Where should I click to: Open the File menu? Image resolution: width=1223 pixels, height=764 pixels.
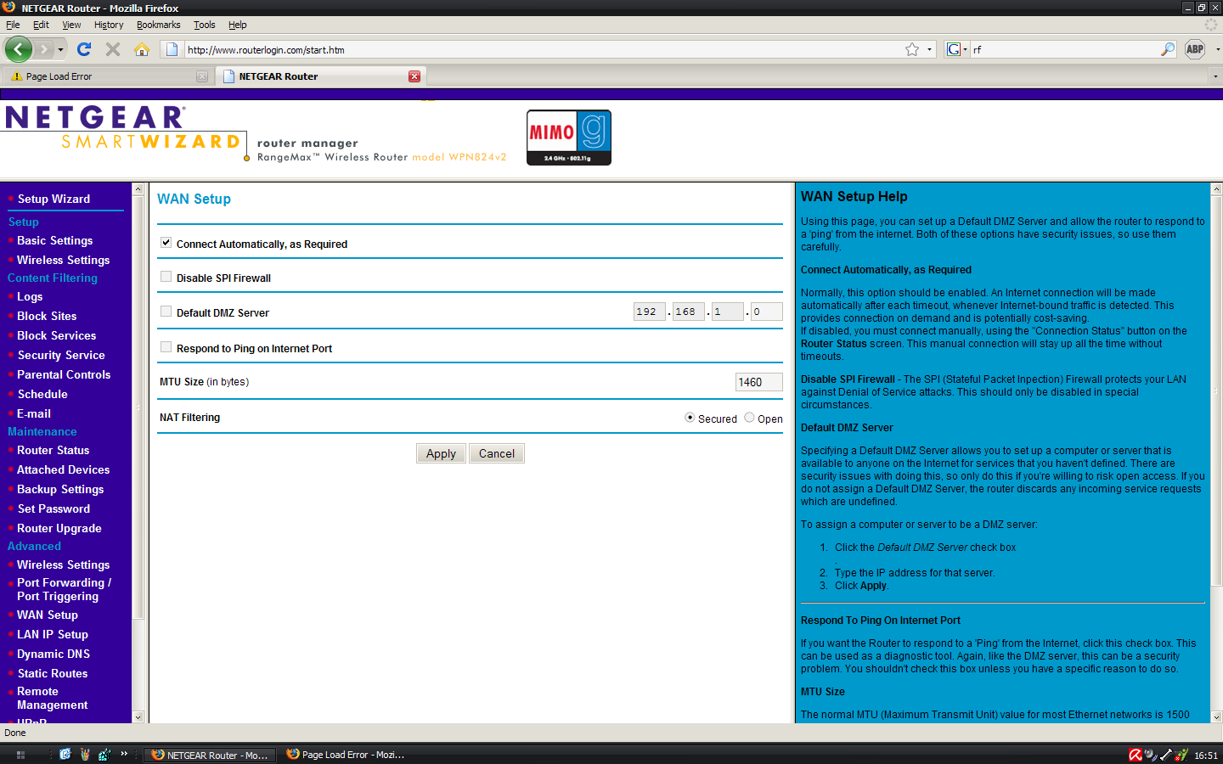pos(13,25)
